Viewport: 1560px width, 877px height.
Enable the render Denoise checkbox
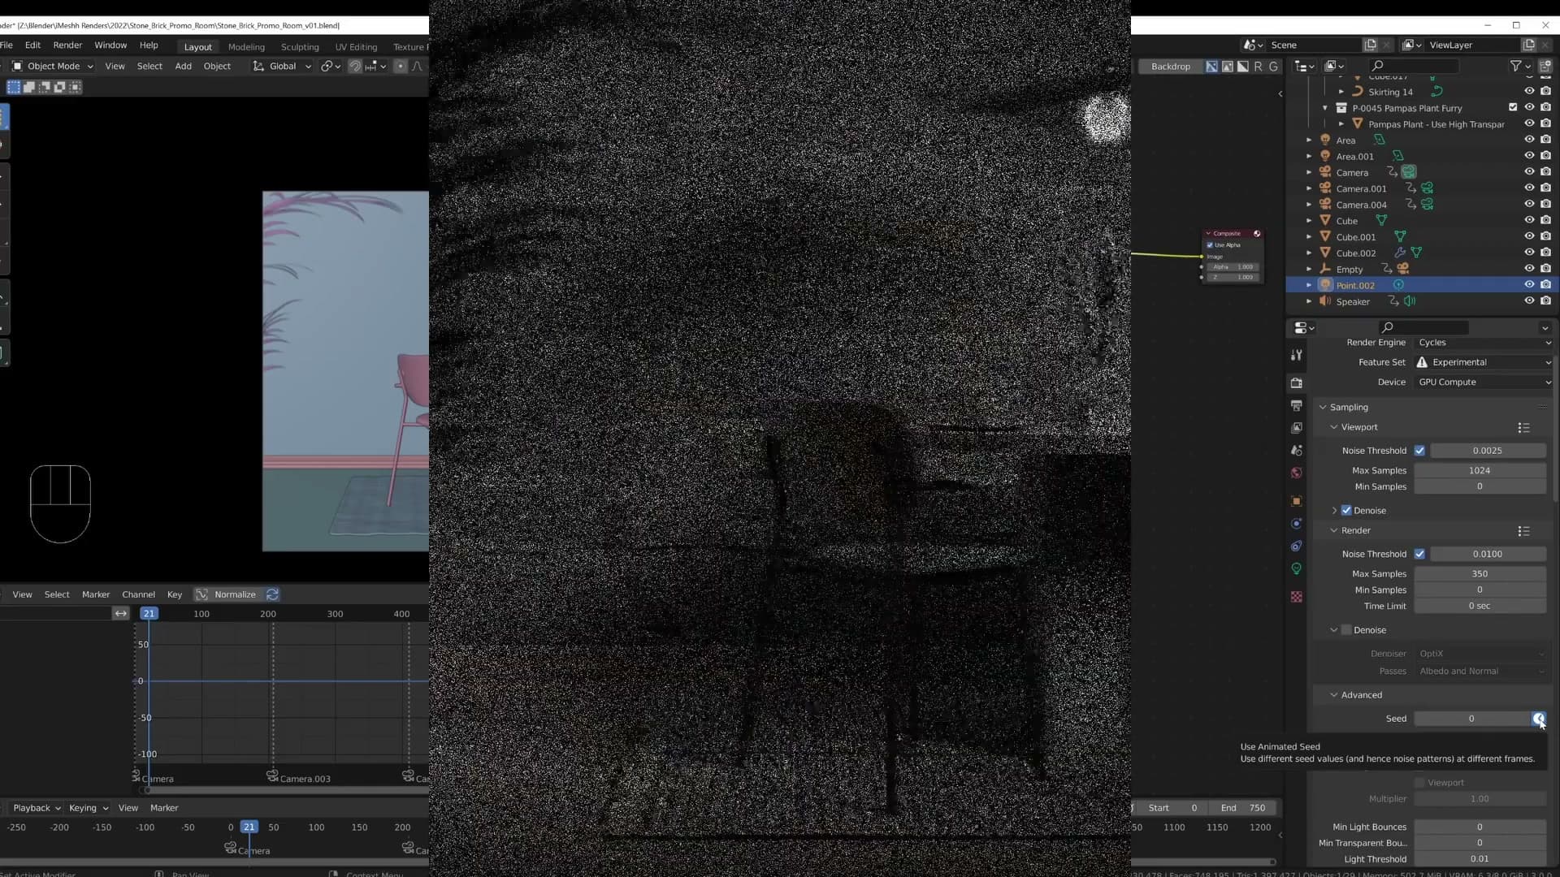pyautogui.click(x=1346, y=630)
